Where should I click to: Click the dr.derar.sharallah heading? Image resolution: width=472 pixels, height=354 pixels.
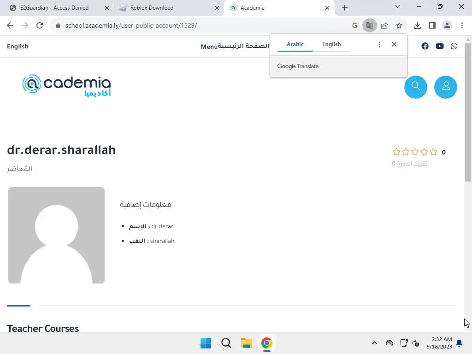tap(61, 150)
